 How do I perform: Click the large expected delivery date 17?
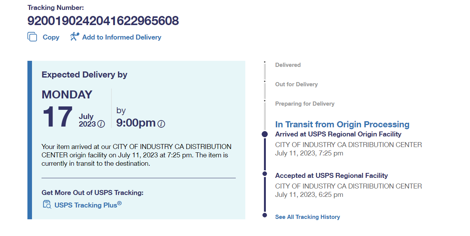pos(58,117)
